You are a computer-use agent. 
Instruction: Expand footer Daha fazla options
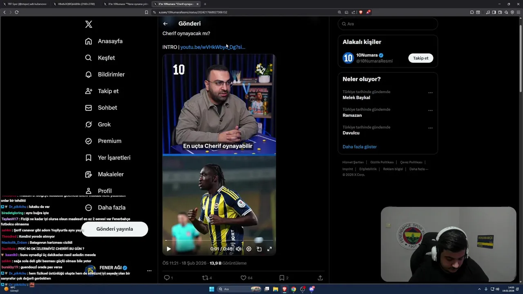tap(419, 169)
